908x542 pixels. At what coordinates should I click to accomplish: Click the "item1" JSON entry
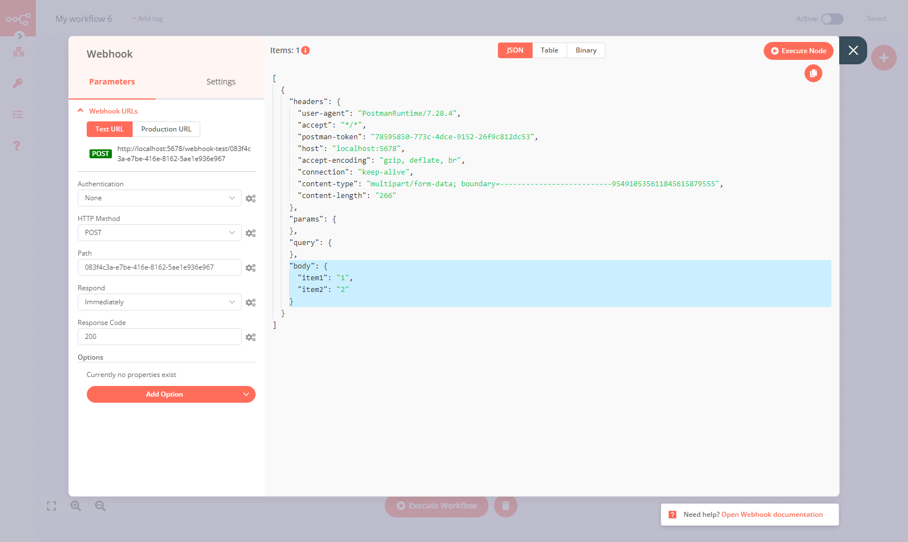pyautogui.click(x=325, y=278)
